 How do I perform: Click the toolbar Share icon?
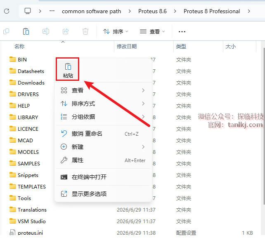(x=66, y=31)
